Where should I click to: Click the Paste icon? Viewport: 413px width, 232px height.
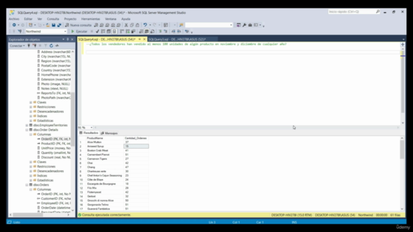point(137,25)
